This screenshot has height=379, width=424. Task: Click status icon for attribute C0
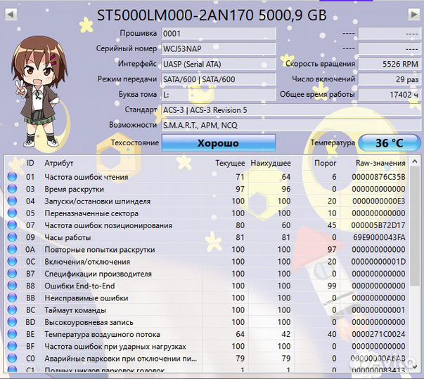12,358
